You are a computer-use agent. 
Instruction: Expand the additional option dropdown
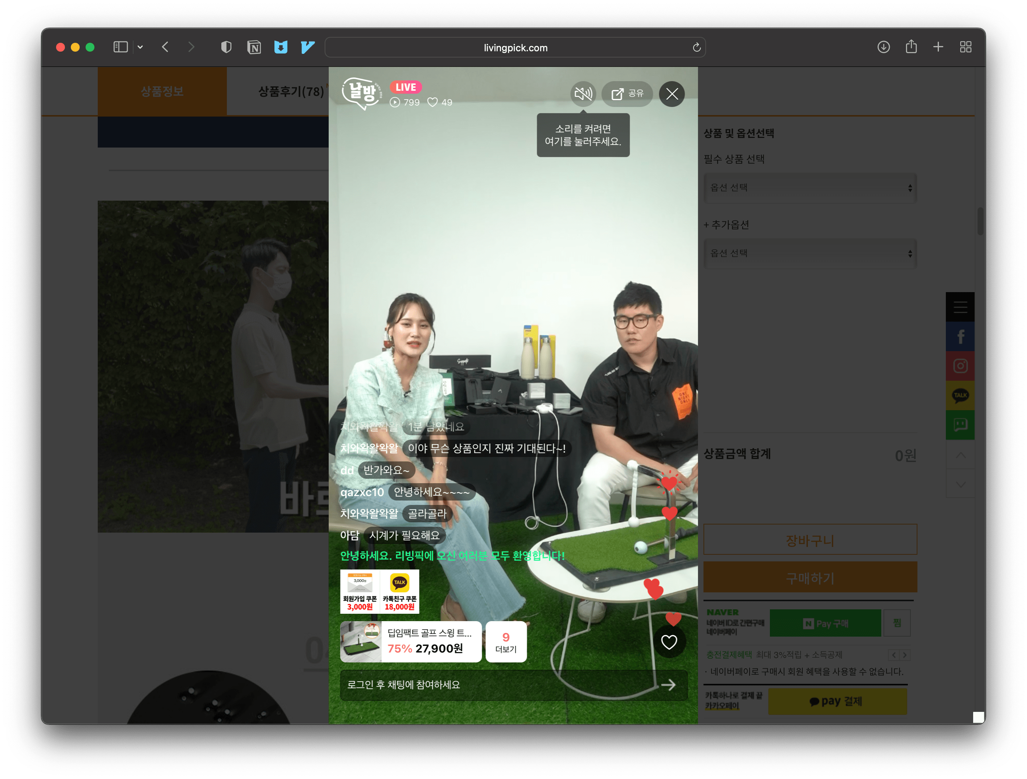(810, 253)
